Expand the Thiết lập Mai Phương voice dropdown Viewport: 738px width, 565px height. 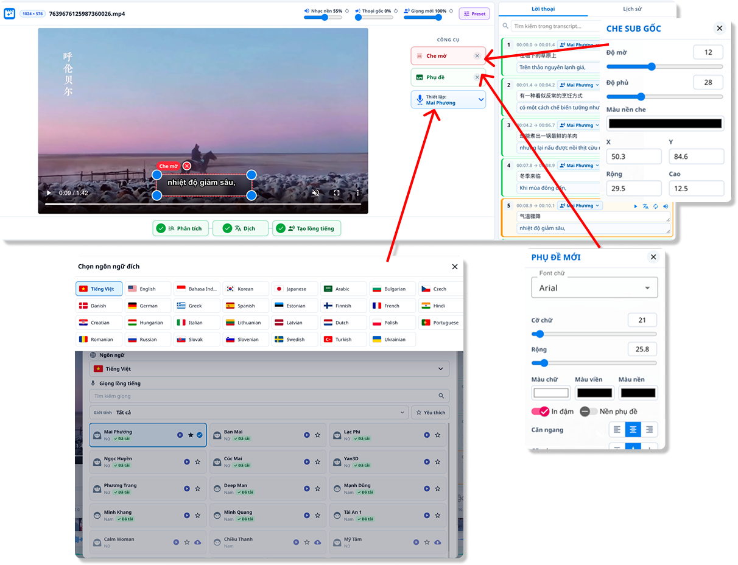(x=448, y=100)
